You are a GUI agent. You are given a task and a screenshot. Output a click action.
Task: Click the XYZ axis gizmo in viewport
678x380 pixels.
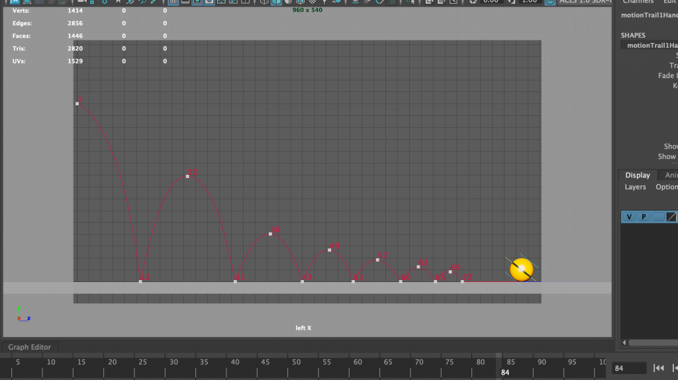(23, 314)
